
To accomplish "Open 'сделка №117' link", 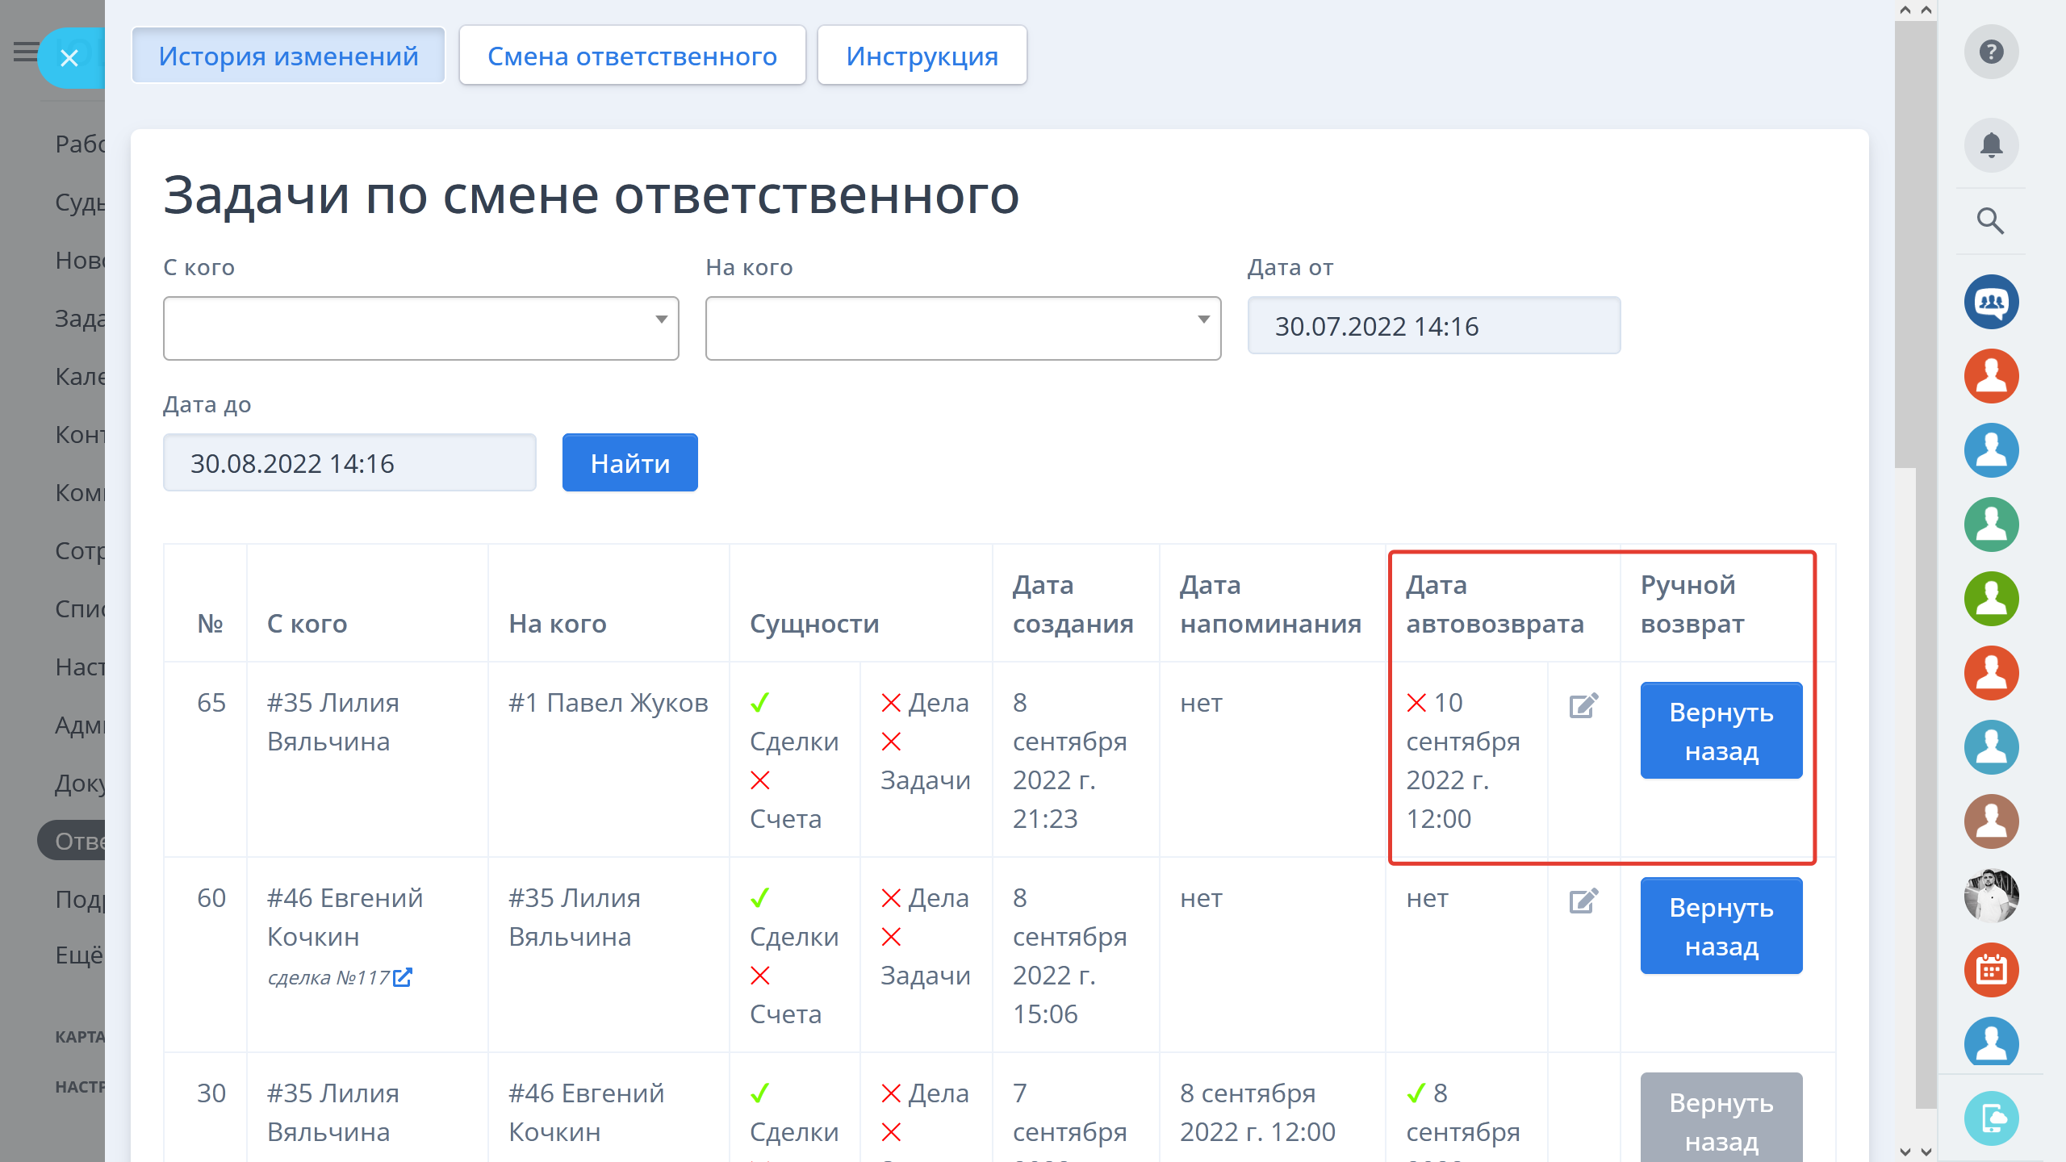I will pos(329,978).
